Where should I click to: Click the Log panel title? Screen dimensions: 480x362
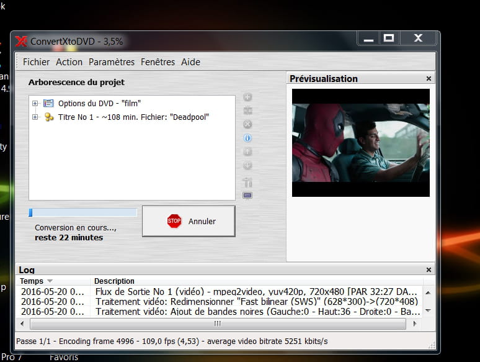[x=27, y=270]
